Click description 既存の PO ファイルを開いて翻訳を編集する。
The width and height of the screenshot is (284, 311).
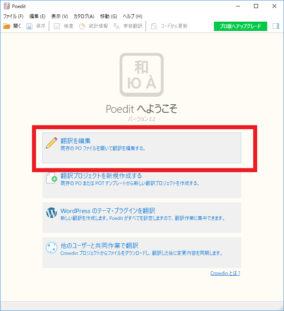[103, 148]
